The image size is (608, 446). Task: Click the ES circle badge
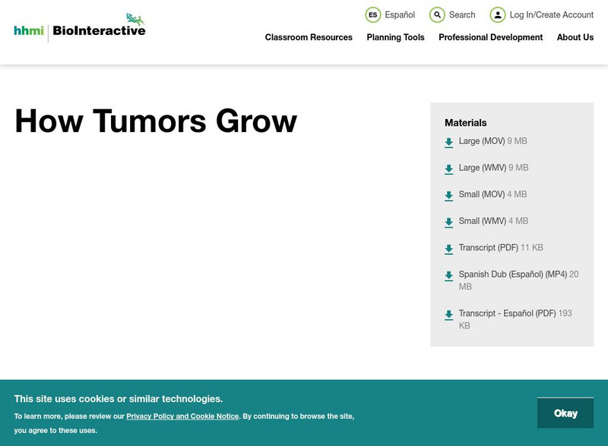(372, 14)
